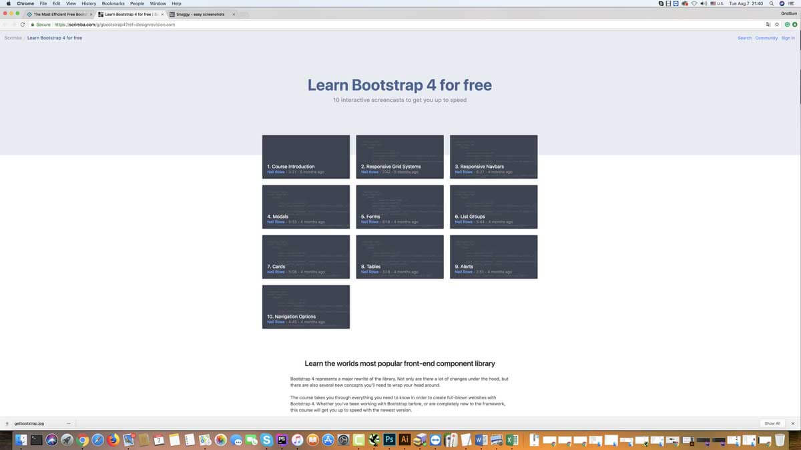801x450 pixels.
Task: Click the GridGum profile button
Action: coord(789,13)
